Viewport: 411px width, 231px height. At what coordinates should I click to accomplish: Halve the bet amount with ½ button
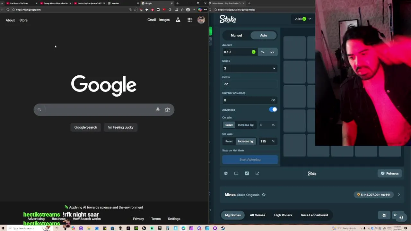[x=262, y=52]
